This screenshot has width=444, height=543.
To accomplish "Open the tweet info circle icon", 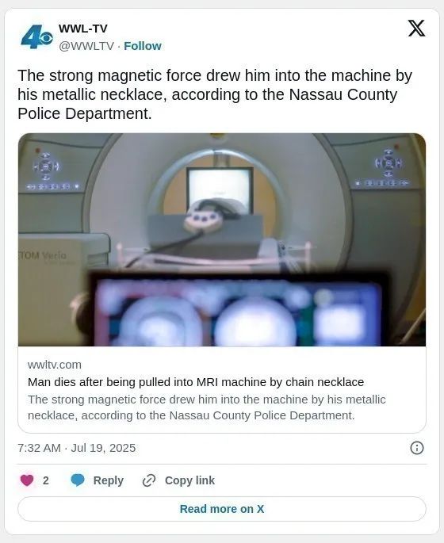I will [x=416, y=448].
